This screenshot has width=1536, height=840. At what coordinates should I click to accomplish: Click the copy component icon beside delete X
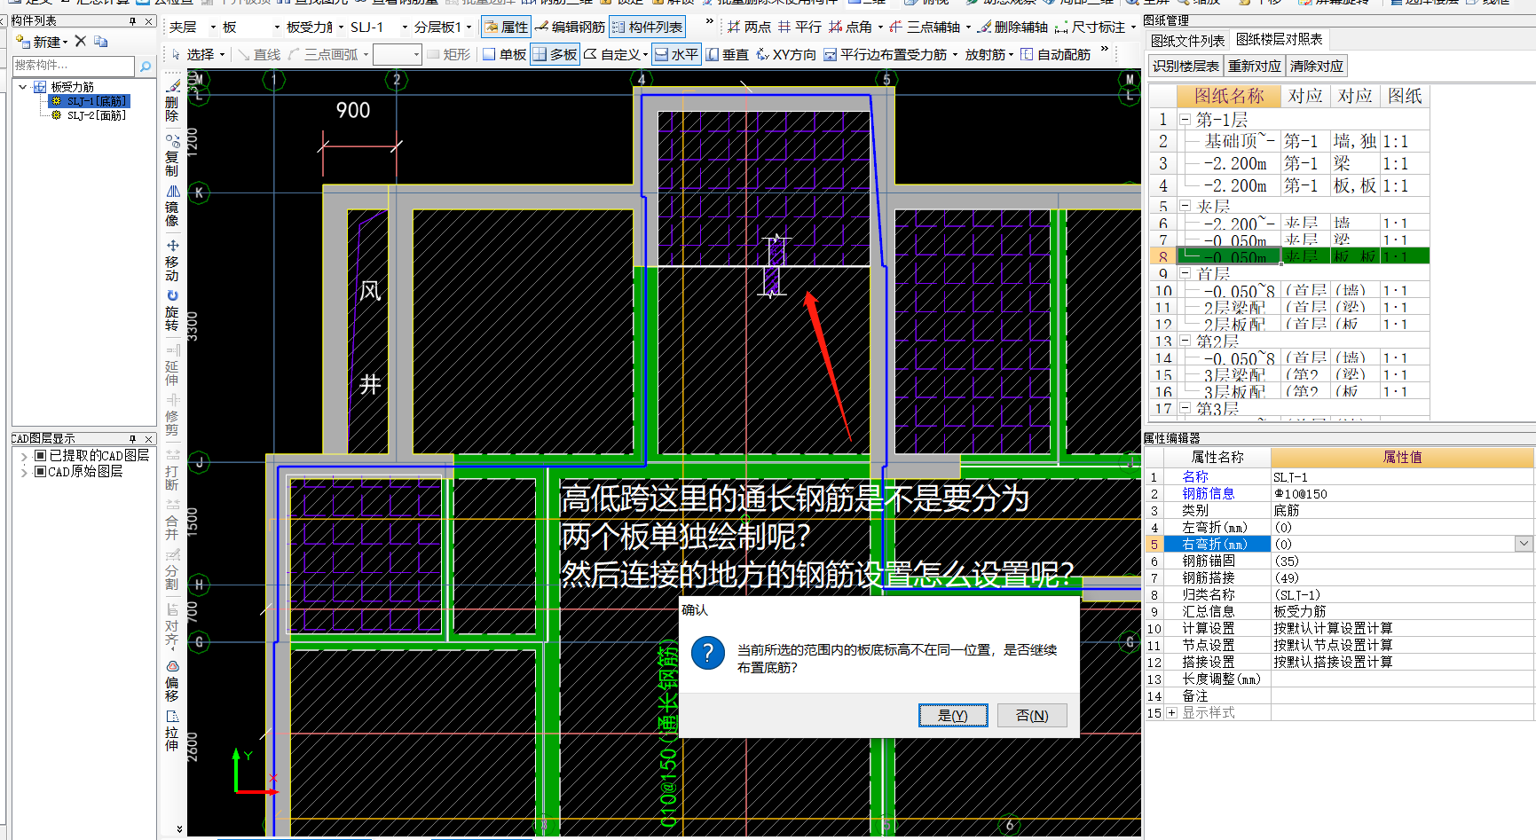pos(100,41)
